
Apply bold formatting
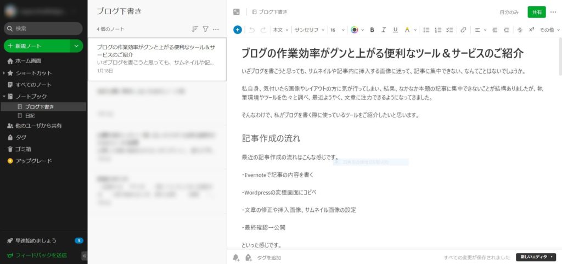click(x=372, y=30)
